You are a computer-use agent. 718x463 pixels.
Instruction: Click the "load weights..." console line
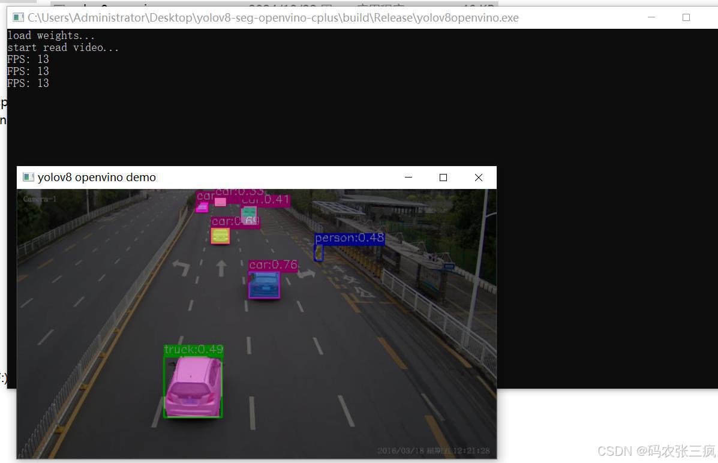tap(51, 36)
